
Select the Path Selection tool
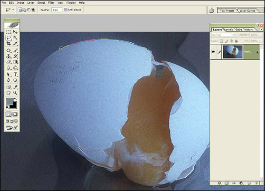coord(8,74)
